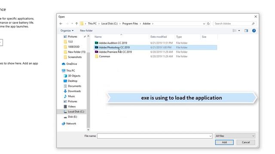Click the Add button
275x154 pixels.
[x=224, y=142]
